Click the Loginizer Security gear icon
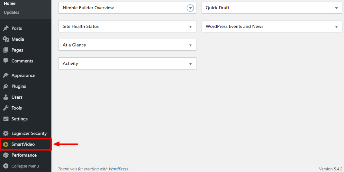 [x=6, y=133]
